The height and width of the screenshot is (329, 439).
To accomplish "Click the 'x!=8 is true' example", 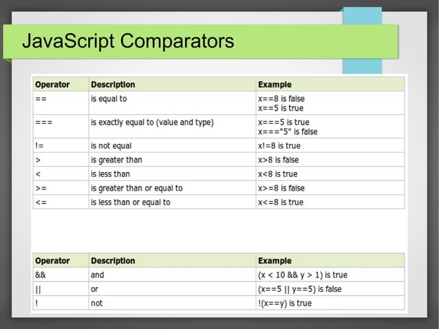I will (x=279, y=146).
